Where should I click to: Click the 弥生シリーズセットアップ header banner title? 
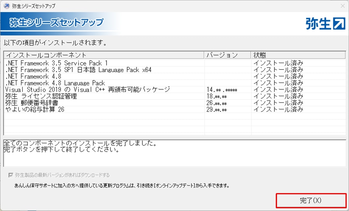pos(56,23)
